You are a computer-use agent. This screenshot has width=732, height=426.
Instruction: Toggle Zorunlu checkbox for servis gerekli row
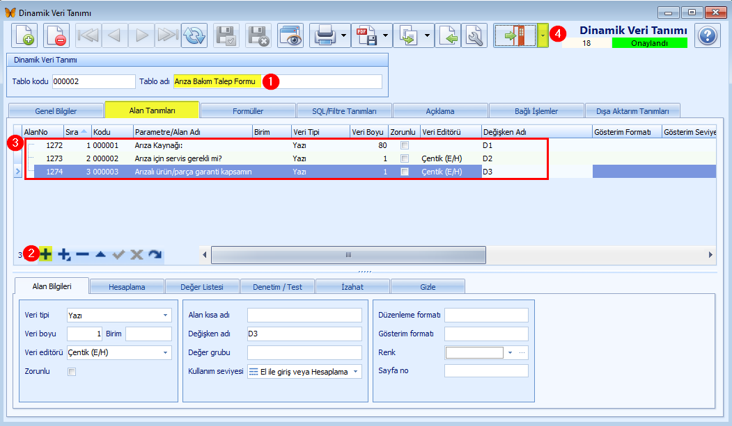[x=405, y=158]
